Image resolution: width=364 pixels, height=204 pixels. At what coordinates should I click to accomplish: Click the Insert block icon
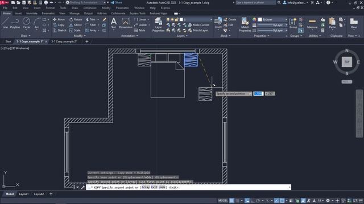point(218,23)
